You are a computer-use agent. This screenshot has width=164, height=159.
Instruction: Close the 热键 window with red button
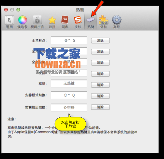6,10
